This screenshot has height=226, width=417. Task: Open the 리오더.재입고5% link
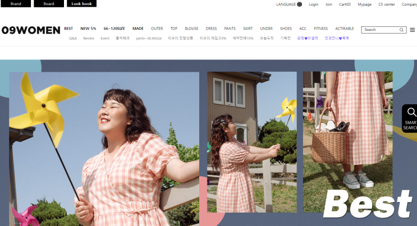tap(213, 38)
